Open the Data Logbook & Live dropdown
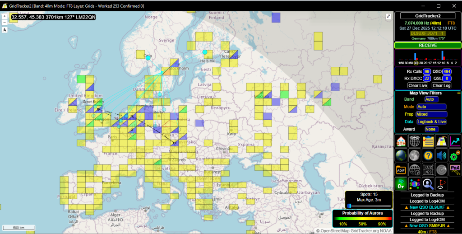This screenshot has width=462, height=234. tap(431, 122)
